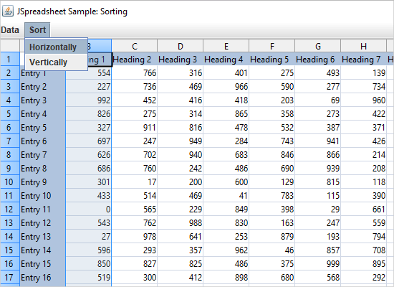Select the Entry 4 cell
The height and width of the screenshot is (287, 394).
coord(43,114)
